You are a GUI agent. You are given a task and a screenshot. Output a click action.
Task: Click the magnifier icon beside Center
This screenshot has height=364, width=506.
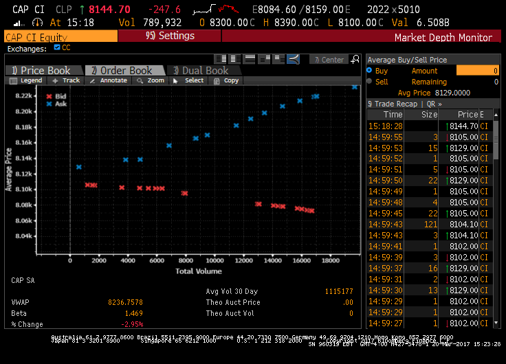point(355,59)
